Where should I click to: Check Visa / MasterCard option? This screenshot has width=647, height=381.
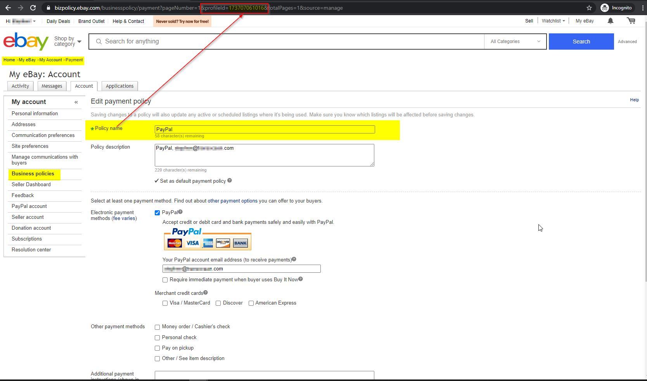point(165,303)
